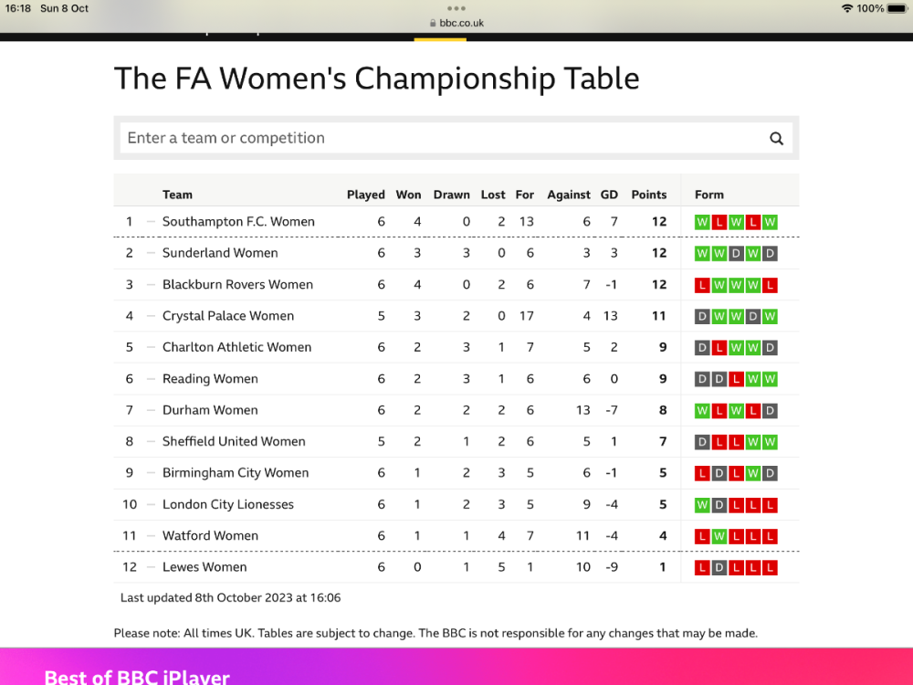Click the Points column header
Viewport: 913px width, 685px height.
pyautogui.click(x=649, y=195)
